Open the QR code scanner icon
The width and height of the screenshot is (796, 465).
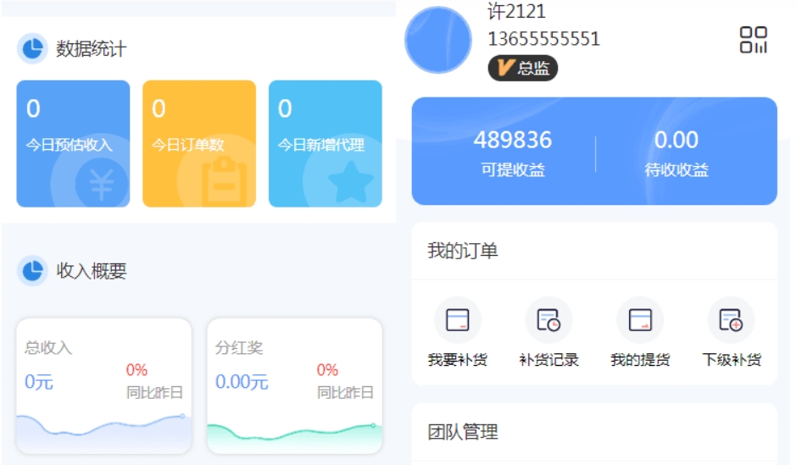click(x=753, y=40)
